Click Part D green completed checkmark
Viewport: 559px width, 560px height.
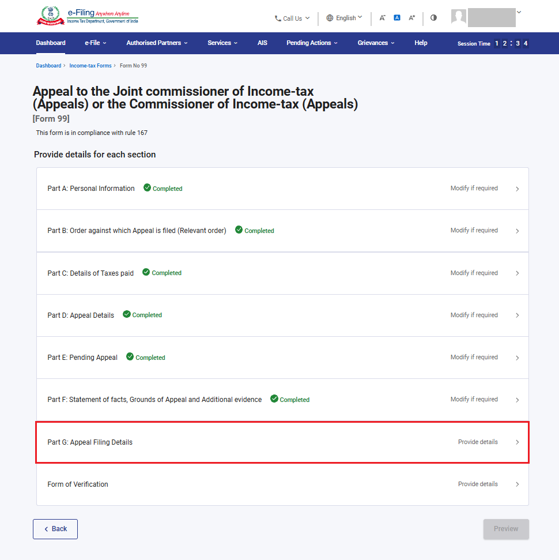(127, 314)
